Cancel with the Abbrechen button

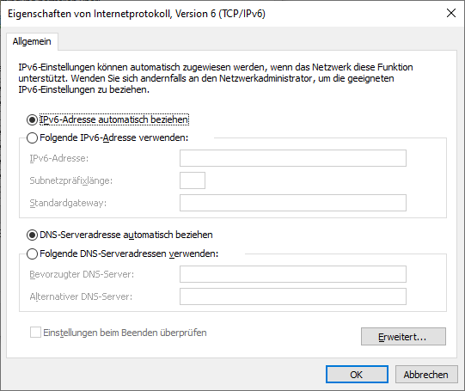pos(426,375)
